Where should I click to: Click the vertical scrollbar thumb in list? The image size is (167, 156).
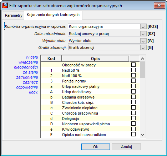[x=142, y=70]
